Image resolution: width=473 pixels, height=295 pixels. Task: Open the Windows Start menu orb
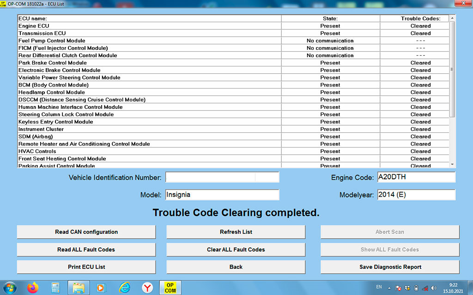10,288
